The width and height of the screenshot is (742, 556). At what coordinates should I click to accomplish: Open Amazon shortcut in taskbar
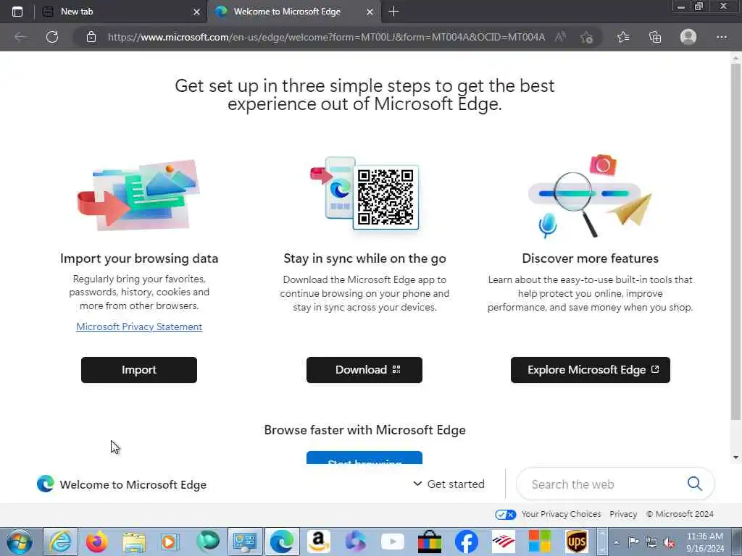point(319,542)
